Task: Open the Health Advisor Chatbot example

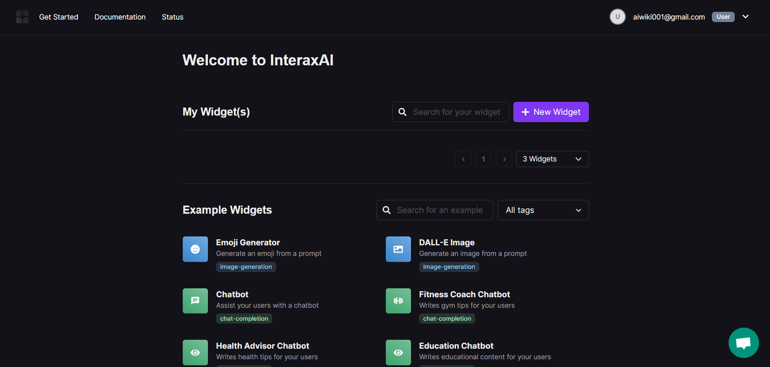Action: pos(262,346)
